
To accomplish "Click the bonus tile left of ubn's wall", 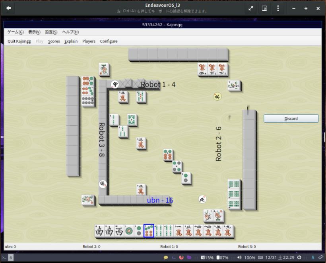I will (x=88, y=200).
